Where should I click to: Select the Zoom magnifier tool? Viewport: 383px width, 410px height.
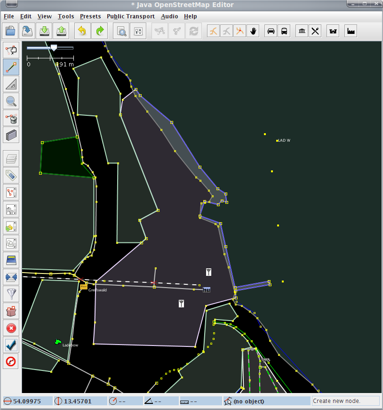point(11,101)
